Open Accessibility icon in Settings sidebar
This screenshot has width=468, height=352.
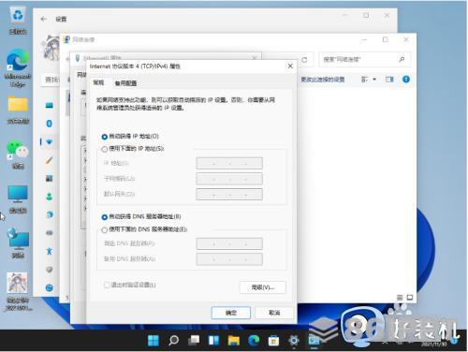pyautogui.click(x=50, y=251)
